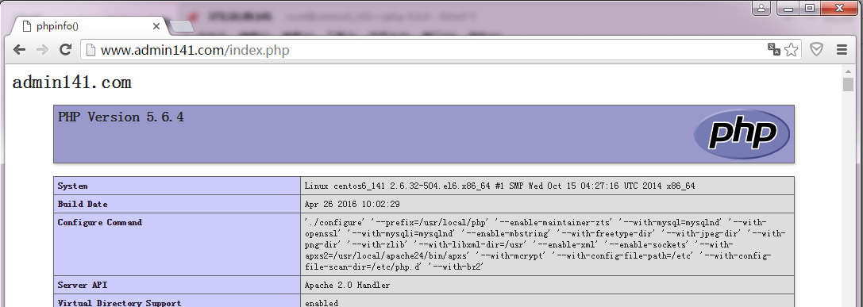Click the Linux centos6_141 system value

(499, 186)
